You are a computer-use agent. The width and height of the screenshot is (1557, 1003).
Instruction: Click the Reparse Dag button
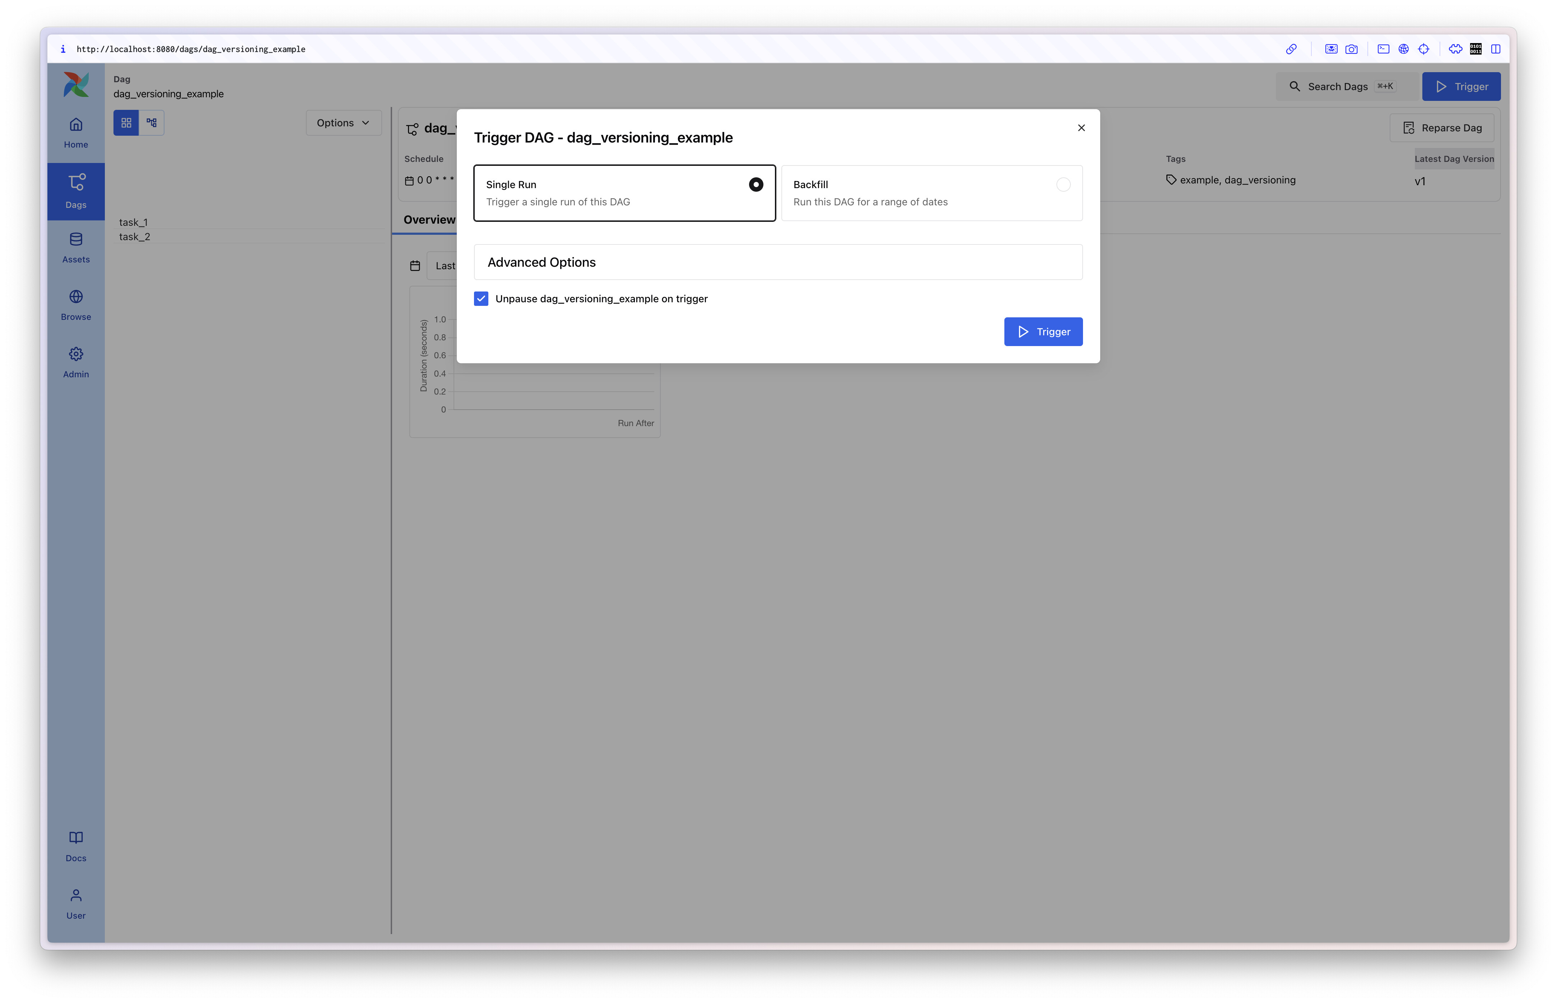[x=1441, y=128]
